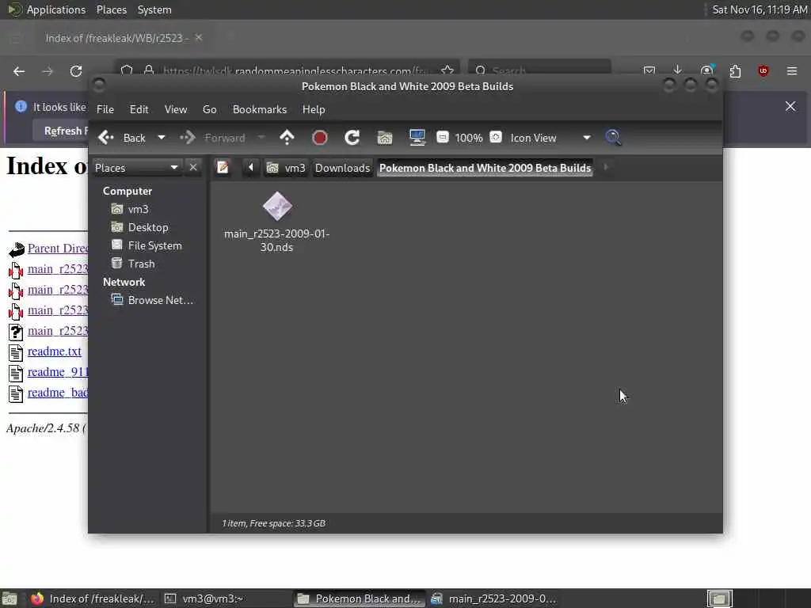Switch to vm3@vm3 terminal in taskbar

(x=204, y=598)
